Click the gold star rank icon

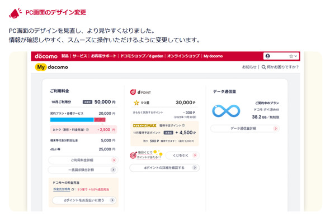click(x=136, y=103)
